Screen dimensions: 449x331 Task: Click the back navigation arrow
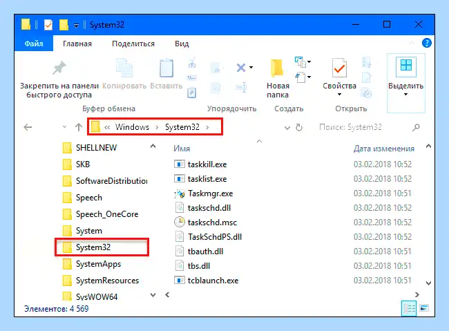tap(28, 127)
